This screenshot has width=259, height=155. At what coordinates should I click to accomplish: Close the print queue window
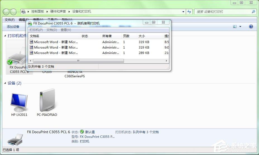click(x=163, y=22)
